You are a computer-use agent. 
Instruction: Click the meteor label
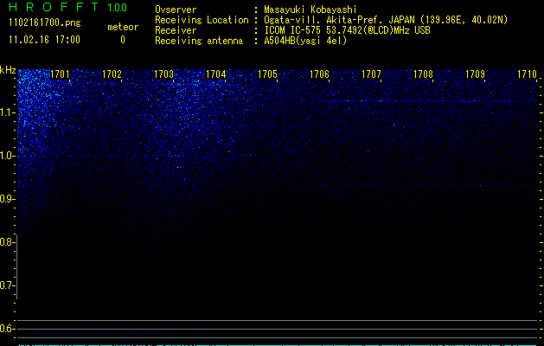(x=123, y=27)
